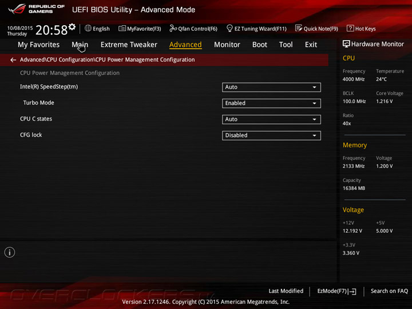Select the Advanced tab
Screen dimensions: 412x309
pyautogui.click(x=185, y=45)
